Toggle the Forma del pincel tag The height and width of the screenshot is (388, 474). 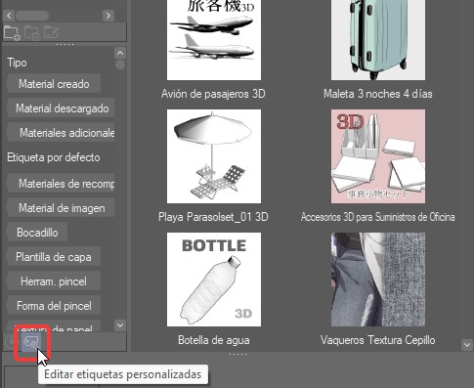pyautogui.click(x=54, y=306)
